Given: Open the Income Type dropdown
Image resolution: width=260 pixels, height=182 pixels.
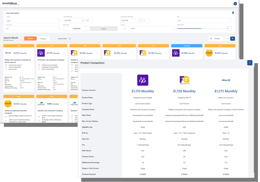Looking at the screenshot, I should pyautogui.click(x=33, y=28).
